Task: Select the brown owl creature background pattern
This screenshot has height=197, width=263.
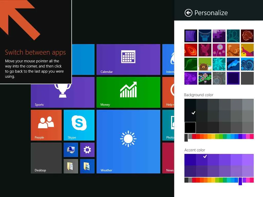Action: point(205,64)
